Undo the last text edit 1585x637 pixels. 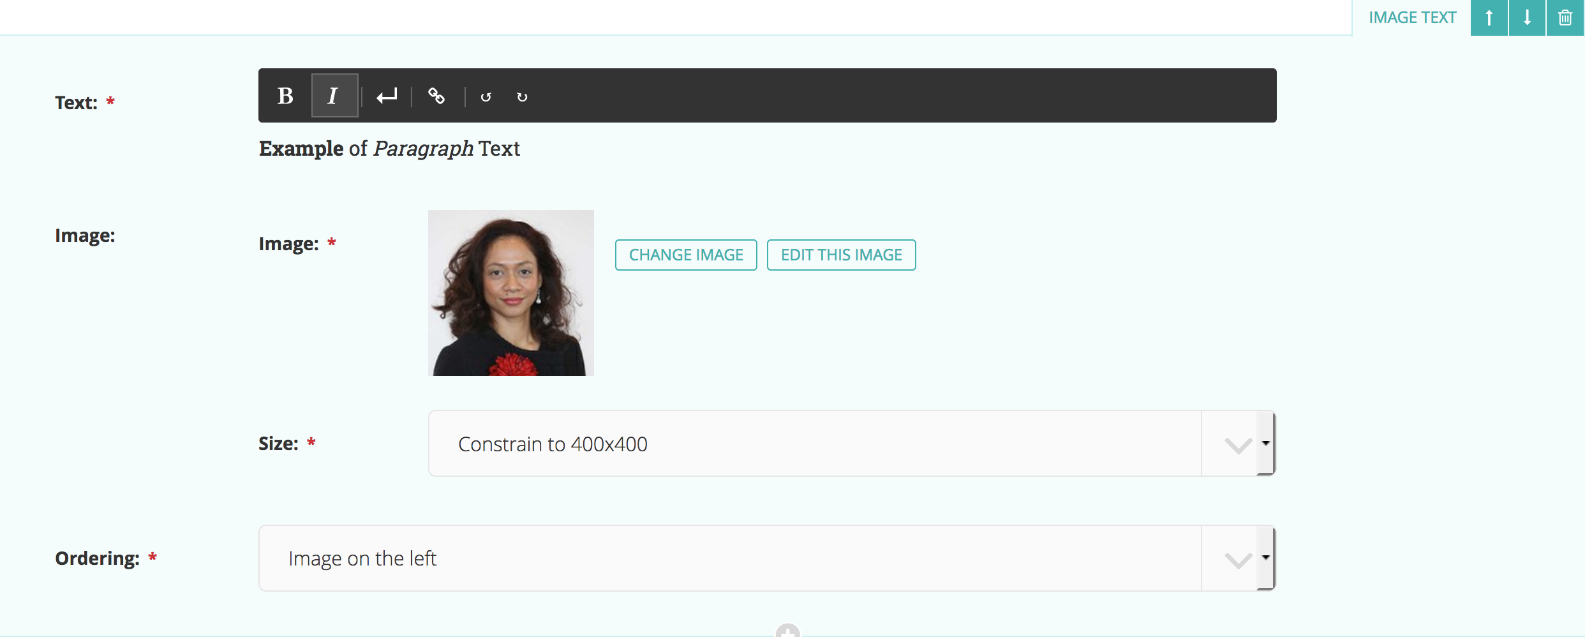coord(486,97)
